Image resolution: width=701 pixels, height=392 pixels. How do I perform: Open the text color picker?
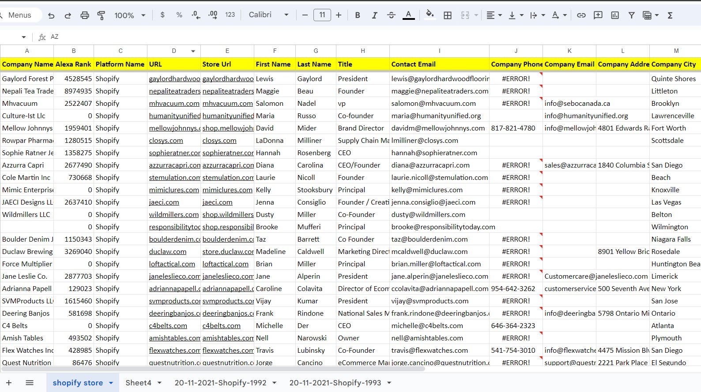(409, 15)
